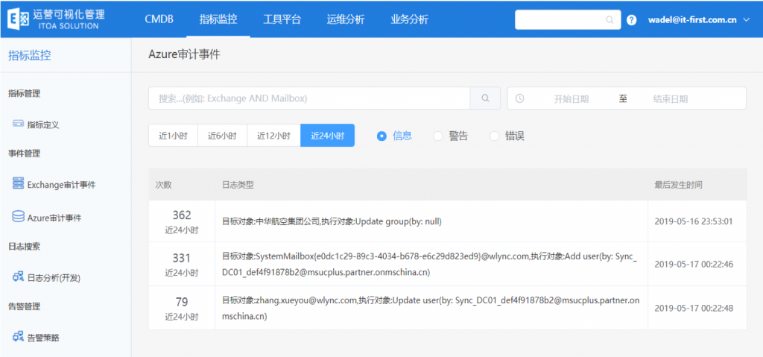Open Exchange审计事件 in sidebar
This screenshot has width=763, height=357.
point(61,185)
